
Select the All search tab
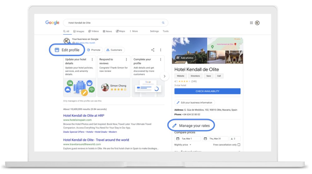tap(66, 31)
